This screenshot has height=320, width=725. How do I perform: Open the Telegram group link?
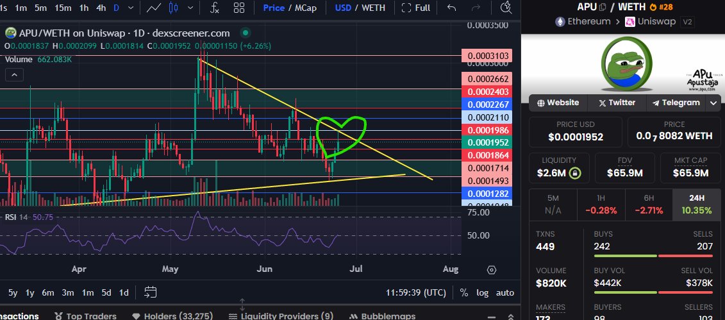[x=676, y=103]
